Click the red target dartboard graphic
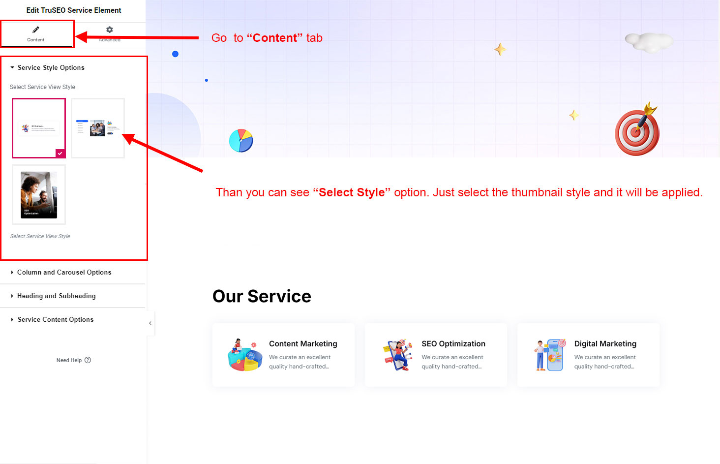This screenshot has width=720, height=464. click(x=637, y=129)
